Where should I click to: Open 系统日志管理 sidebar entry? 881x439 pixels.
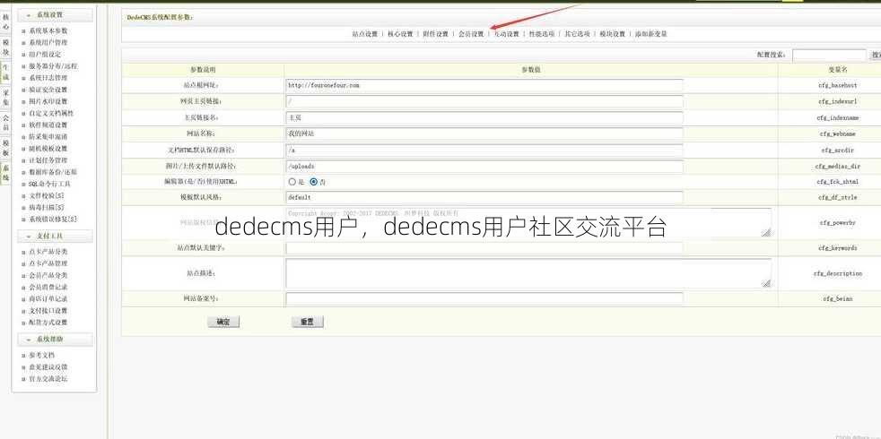[48, 78]
